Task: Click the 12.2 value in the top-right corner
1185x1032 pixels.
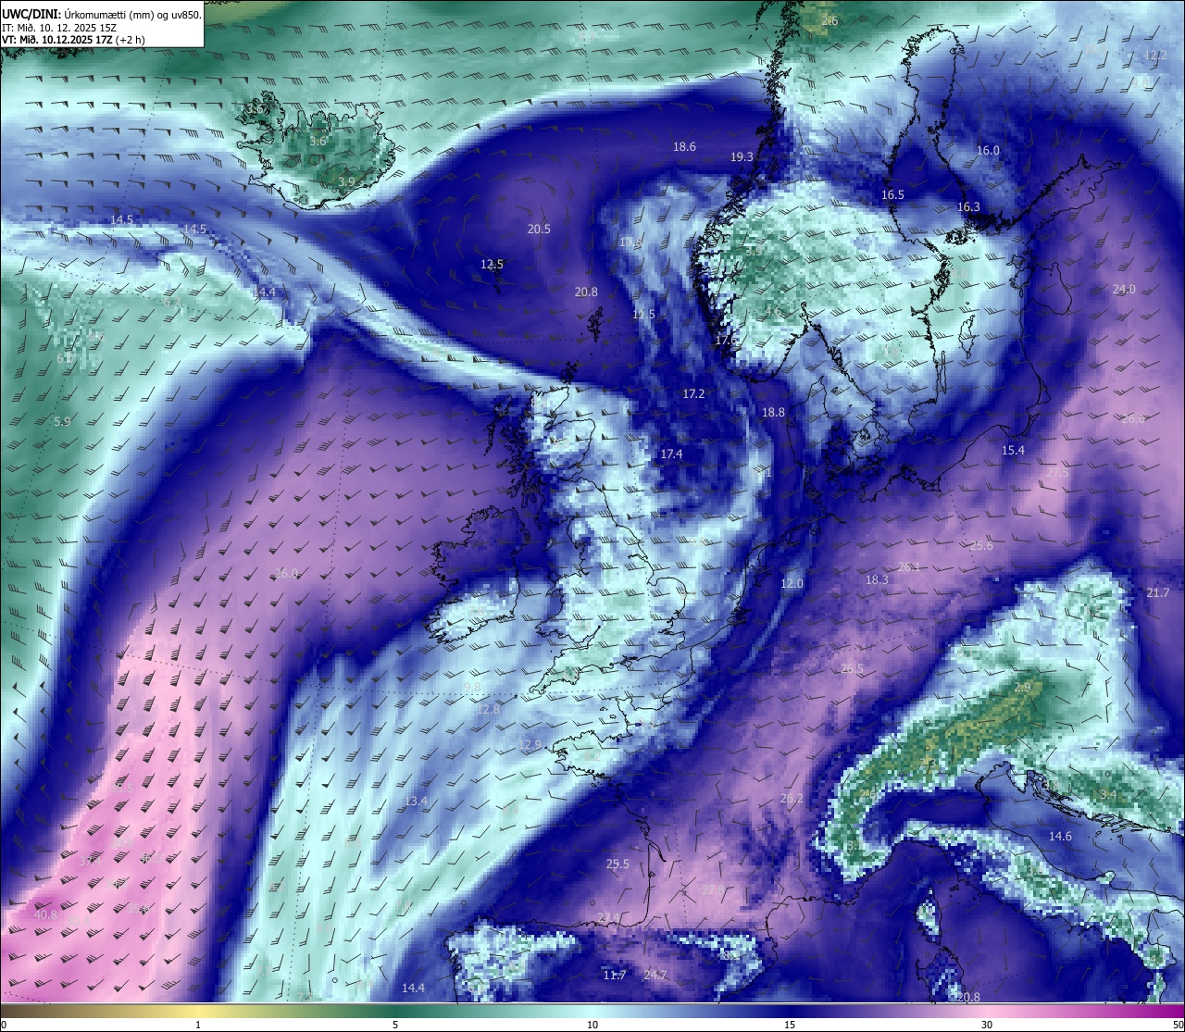Action: point(1156,55)
